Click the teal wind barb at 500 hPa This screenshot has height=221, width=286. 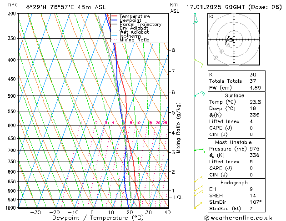[200, 94]
